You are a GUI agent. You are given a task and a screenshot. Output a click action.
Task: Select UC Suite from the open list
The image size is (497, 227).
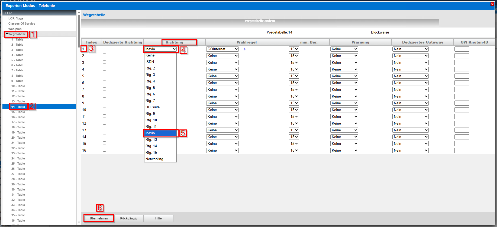point(160,107)
